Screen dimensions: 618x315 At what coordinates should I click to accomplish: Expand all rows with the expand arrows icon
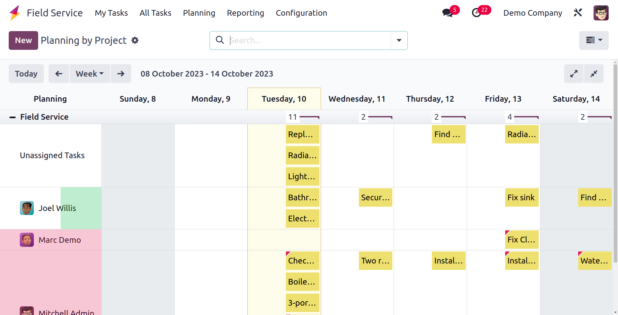pyautogui.click(x=574, y=74)
